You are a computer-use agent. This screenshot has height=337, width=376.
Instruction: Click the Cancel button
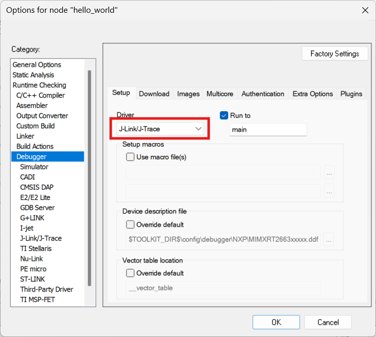328,322
